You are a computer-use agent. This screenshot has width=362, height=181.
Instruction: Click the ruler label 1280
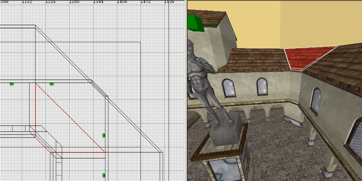pos(74,2)
